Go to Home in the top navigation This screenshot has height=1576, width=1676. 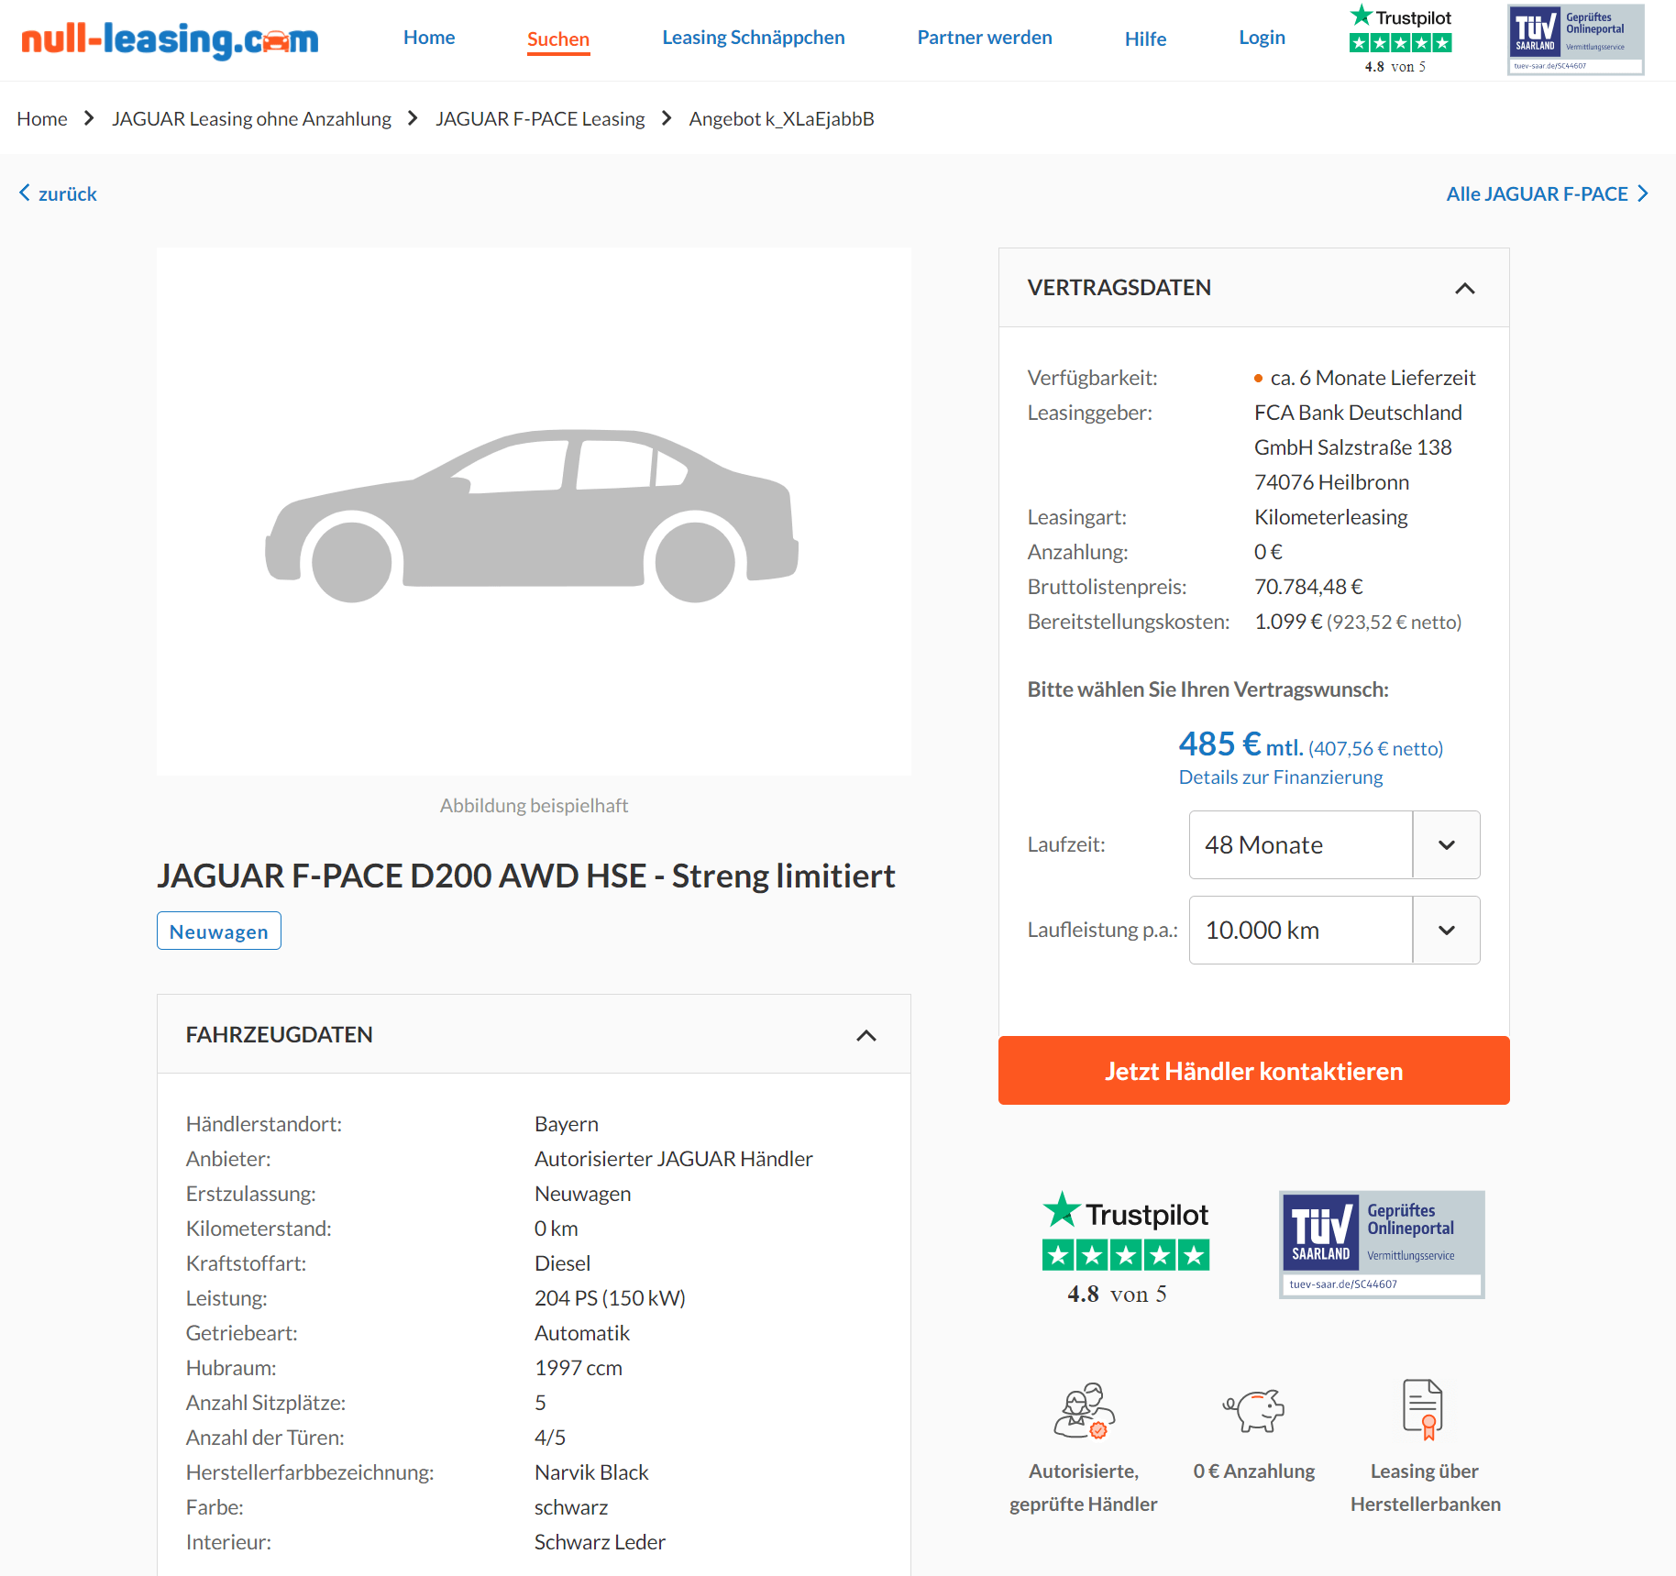(429, 38)
